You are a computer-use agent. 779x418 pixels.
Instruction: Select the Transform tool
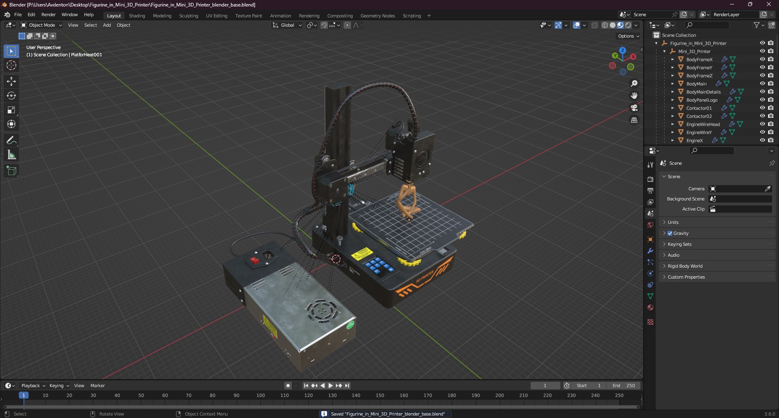coord(11,124)
